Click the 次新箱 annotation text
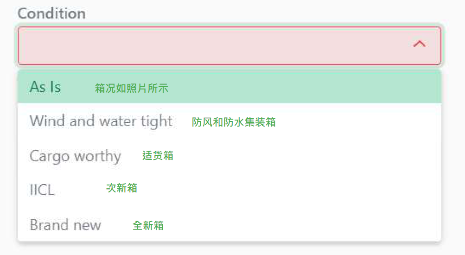 click(x=121, y=188)
